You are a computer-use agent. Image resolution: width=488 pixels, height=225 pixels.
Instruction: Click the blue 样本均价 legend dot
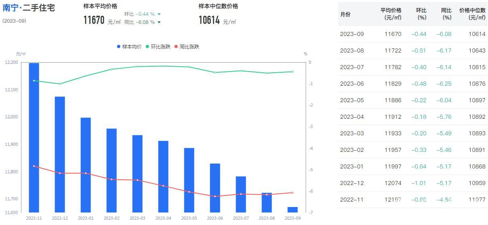click(x=119, y=47)
